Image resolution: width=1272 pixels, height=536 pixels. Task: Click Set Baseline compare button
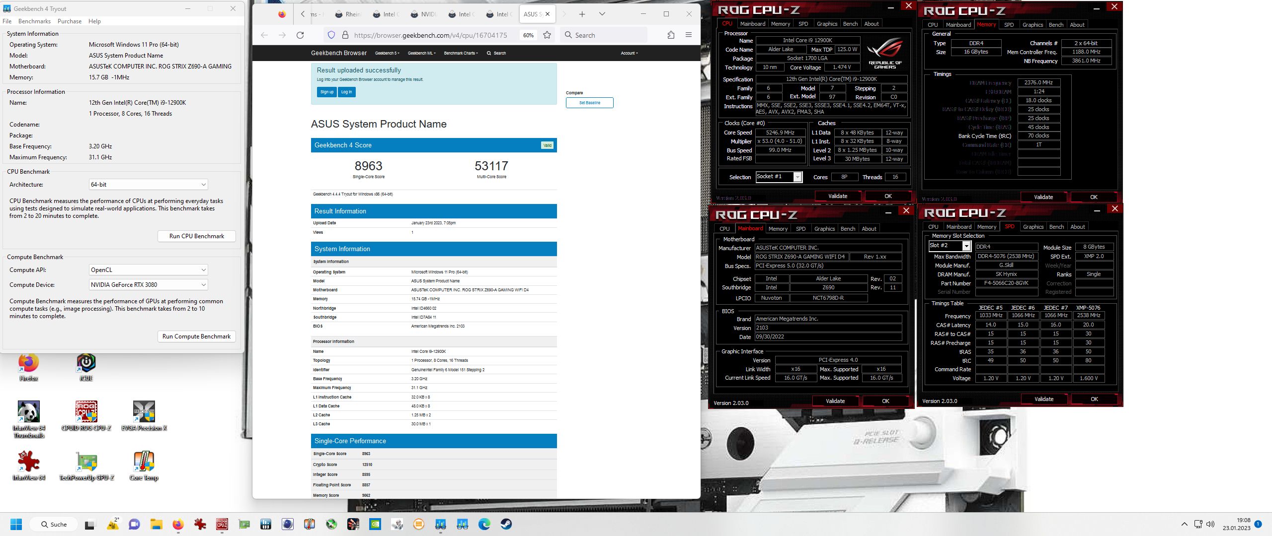tap(589, 103)
